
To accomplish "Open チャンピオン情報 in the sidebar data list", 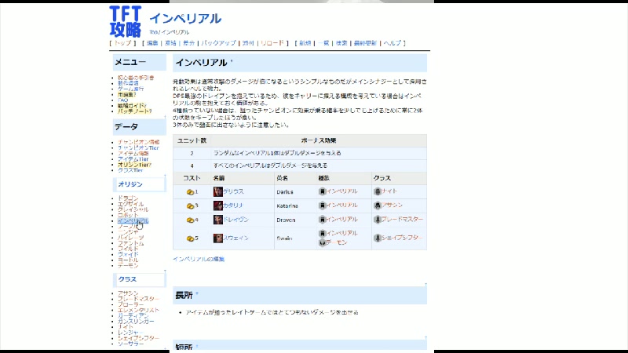I will [x=139, y=142].
